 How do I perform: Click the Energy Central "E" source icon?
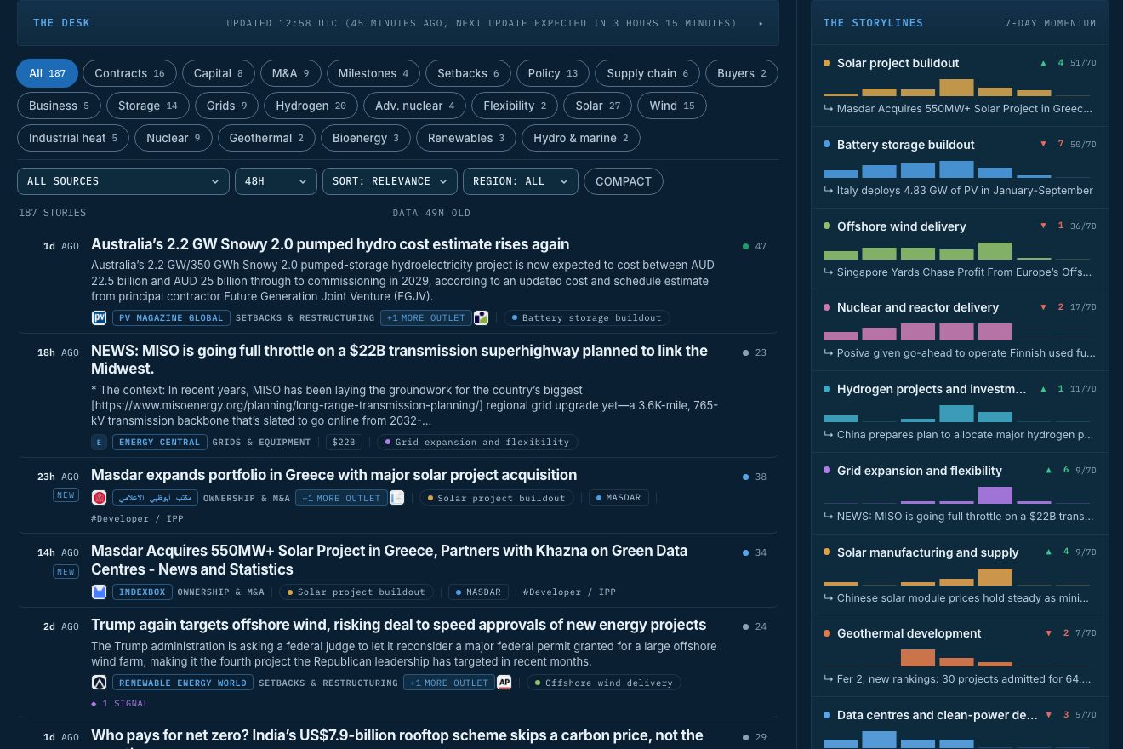99,442
